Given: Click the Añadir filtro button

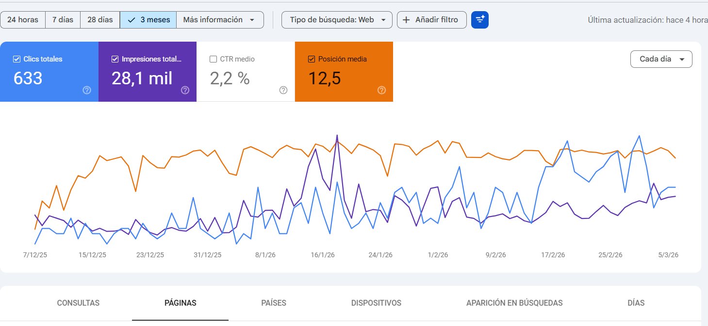Looking at the screenshot, I should [x=431, y=20].
